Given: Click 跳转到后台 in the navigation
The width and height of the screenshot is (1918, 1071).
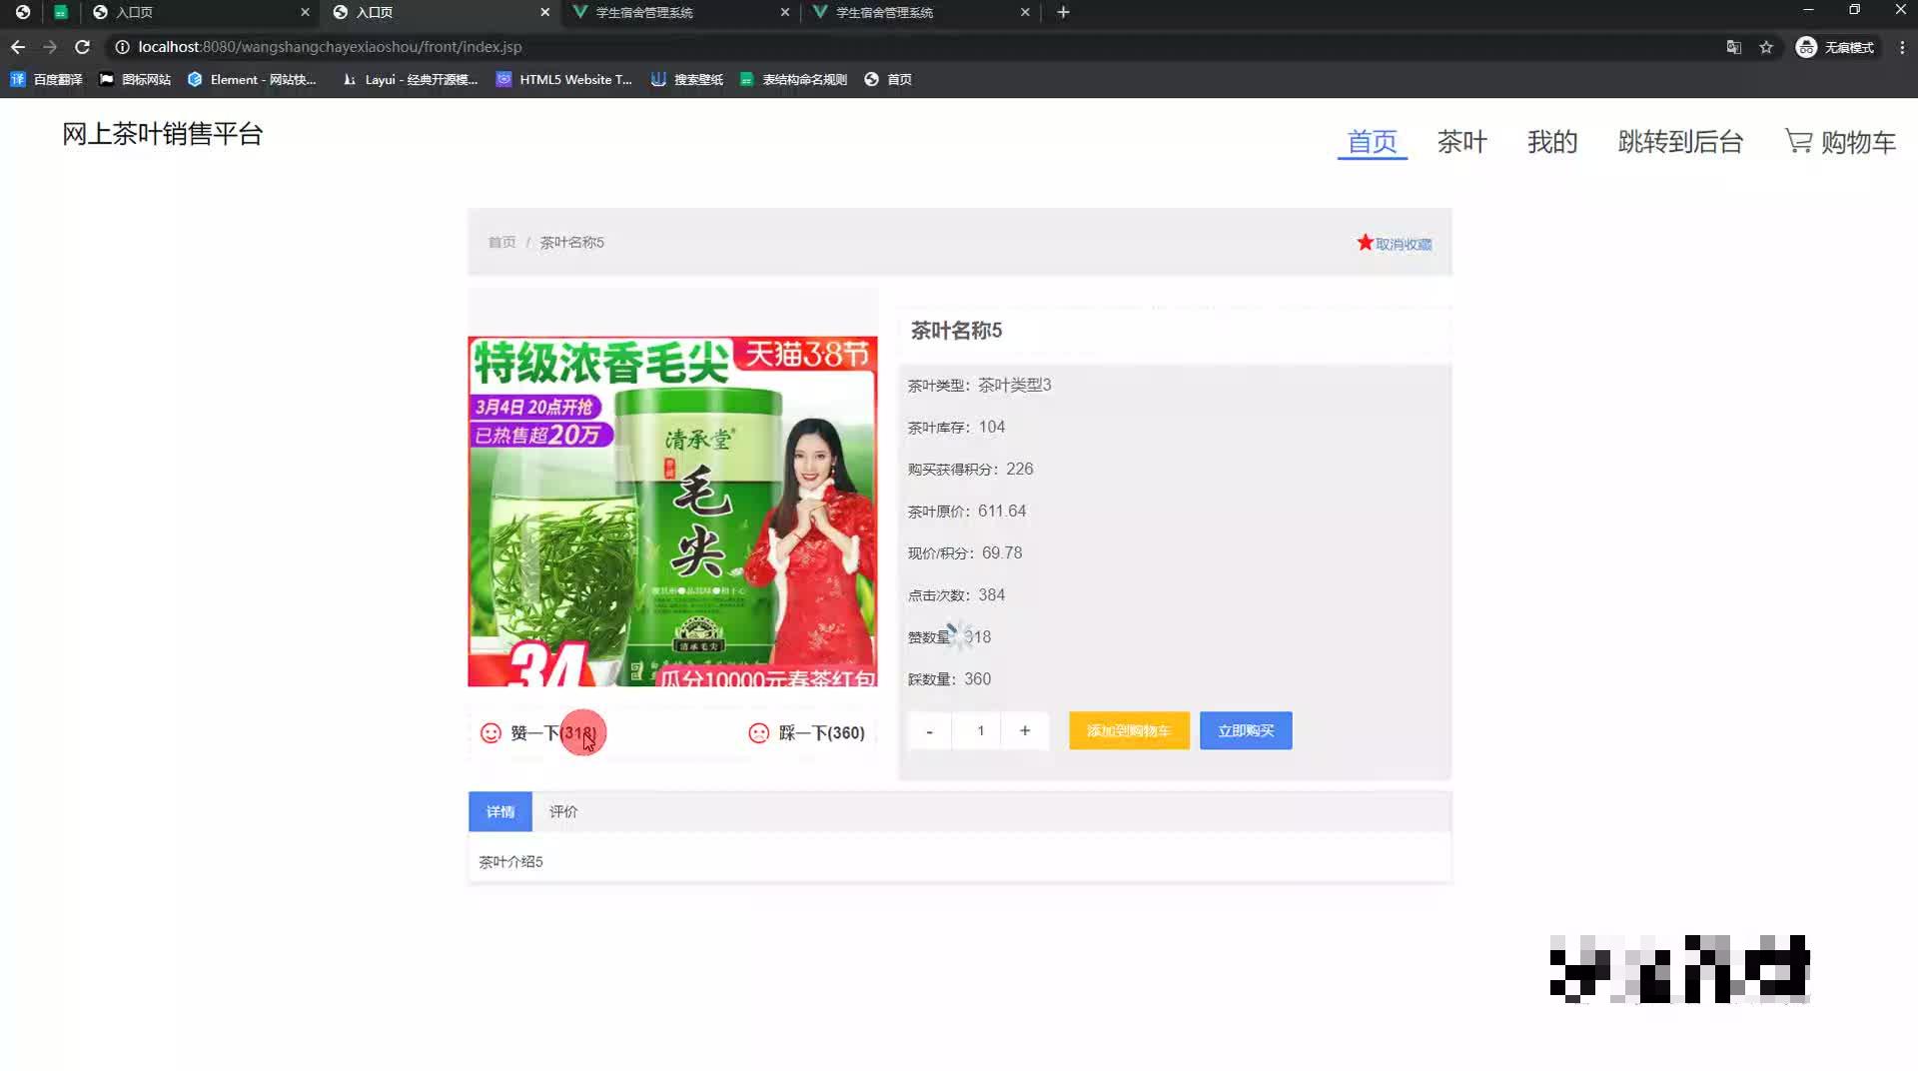Looking at the screenshot, I should [1680, 142].
